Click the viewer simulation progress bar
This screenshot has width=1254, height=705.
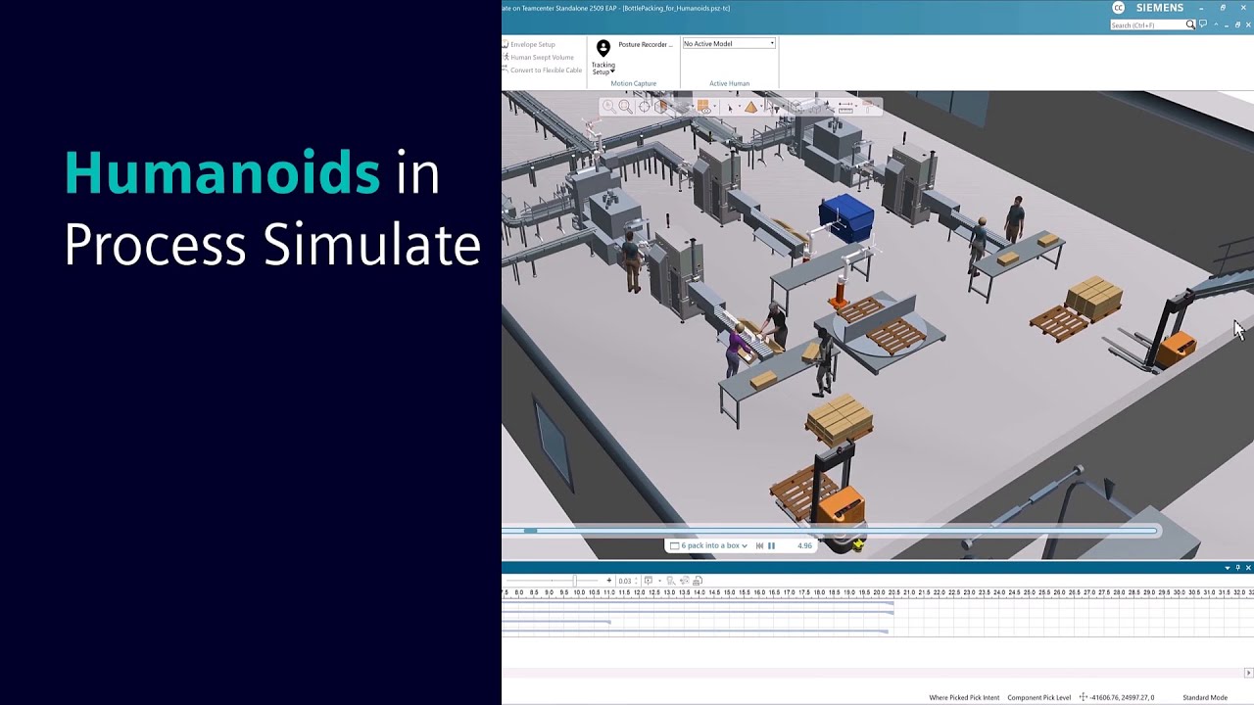click(831, 531)
